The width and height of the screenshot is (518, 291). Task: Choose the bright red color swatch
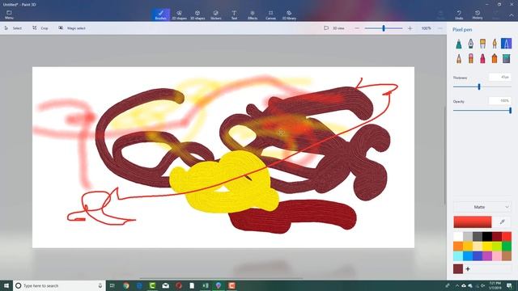tap(507, 236)
